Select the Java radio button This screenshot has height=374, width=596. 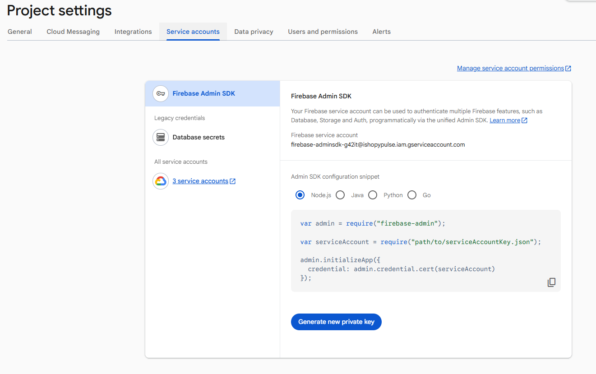[340, 195]
